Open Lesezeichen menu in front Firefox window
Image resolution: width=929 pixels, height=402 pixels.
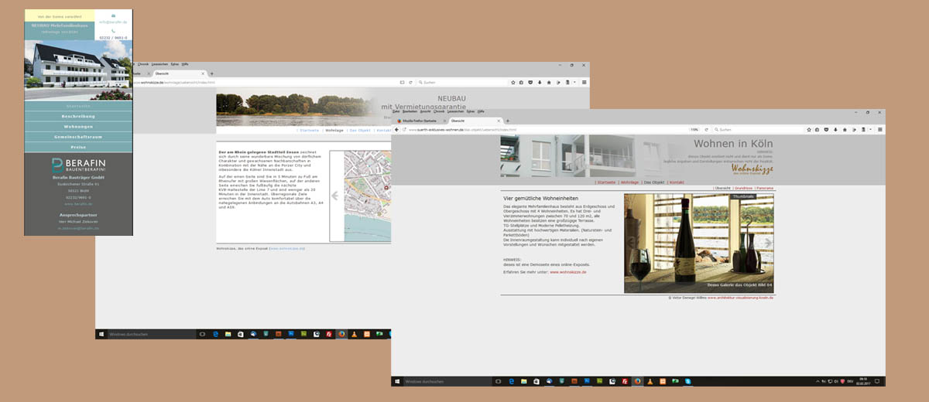click(455, 111)
